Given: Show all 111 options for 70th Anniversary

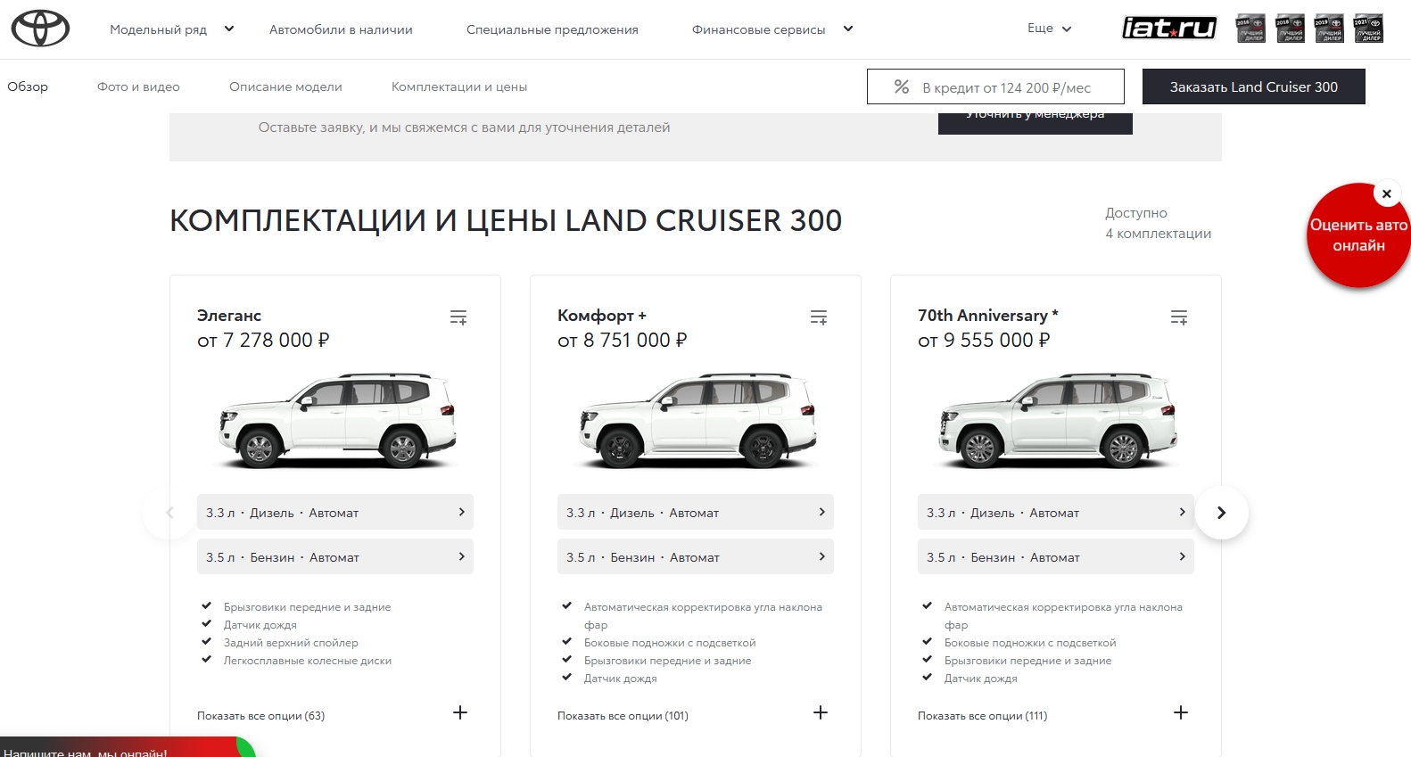Looking at the screenshot, I should pos(982,715).
